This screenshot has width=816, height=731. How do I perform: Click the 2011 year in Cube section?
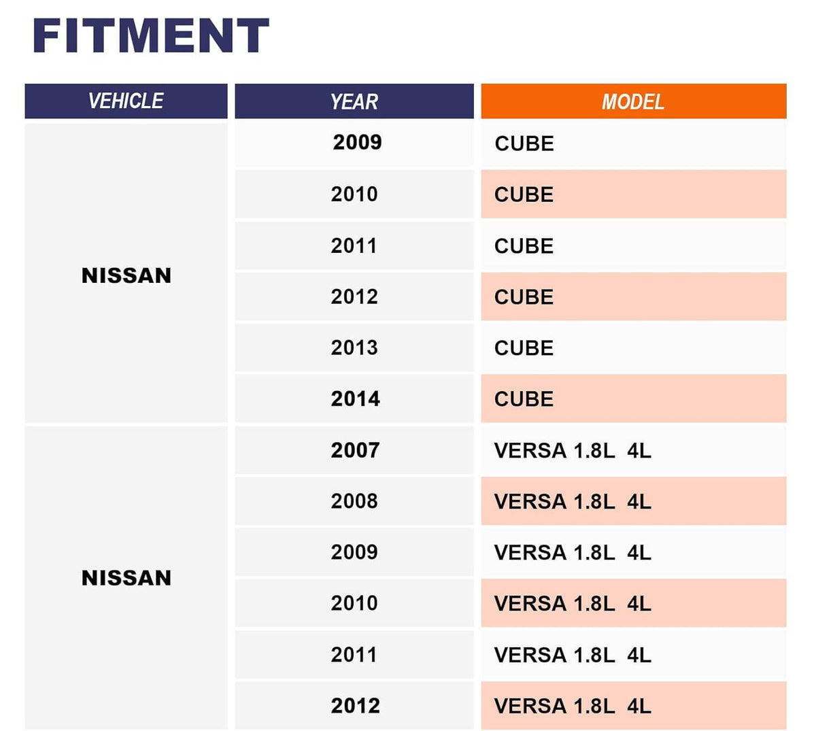(354, 245)
